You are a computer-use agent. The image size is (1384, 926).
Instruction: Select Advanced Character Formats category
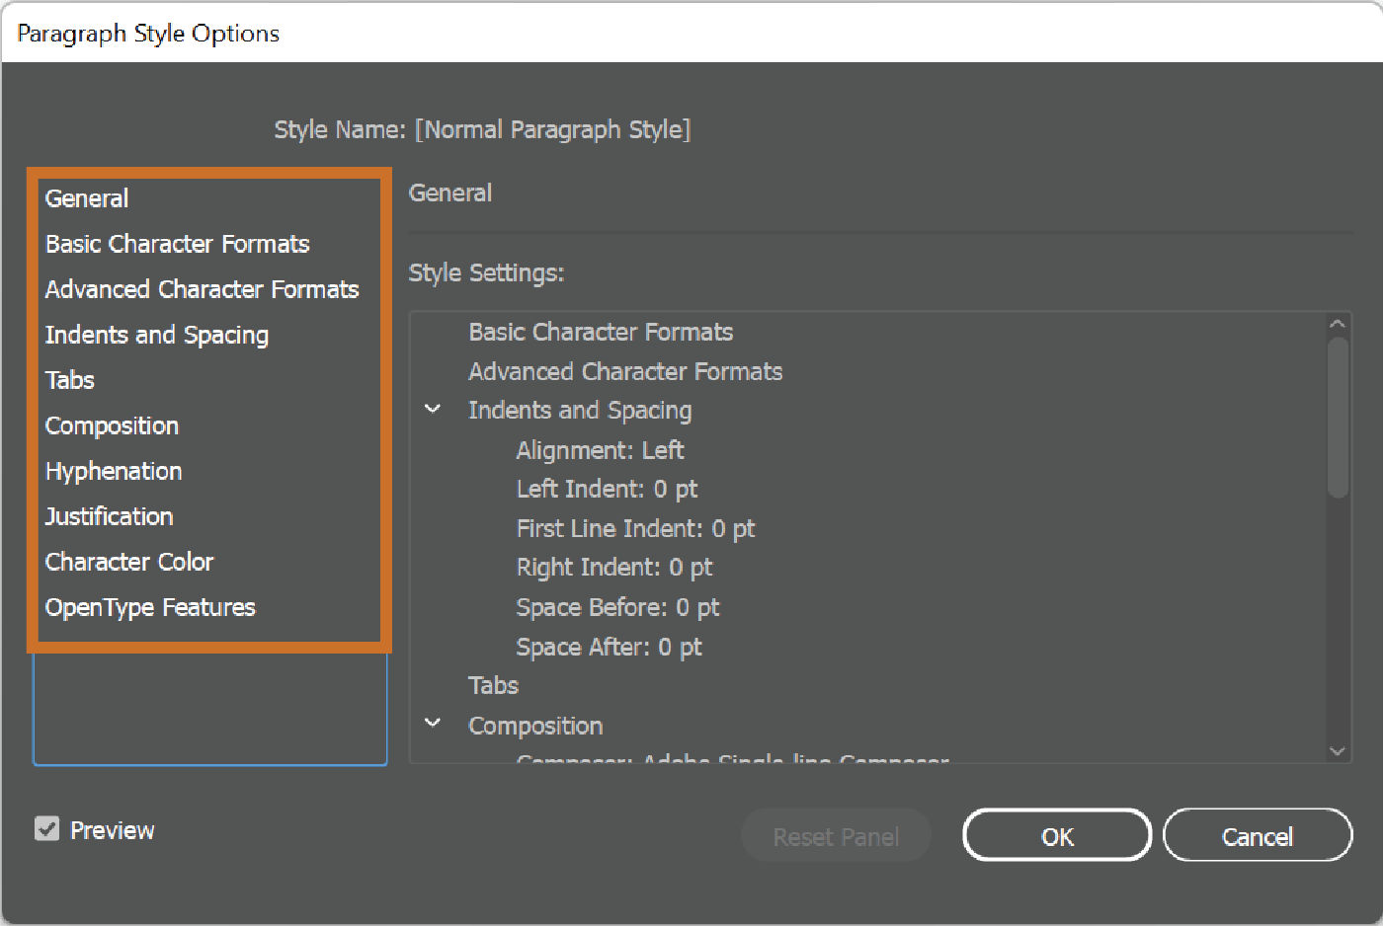tap(202, 289)
